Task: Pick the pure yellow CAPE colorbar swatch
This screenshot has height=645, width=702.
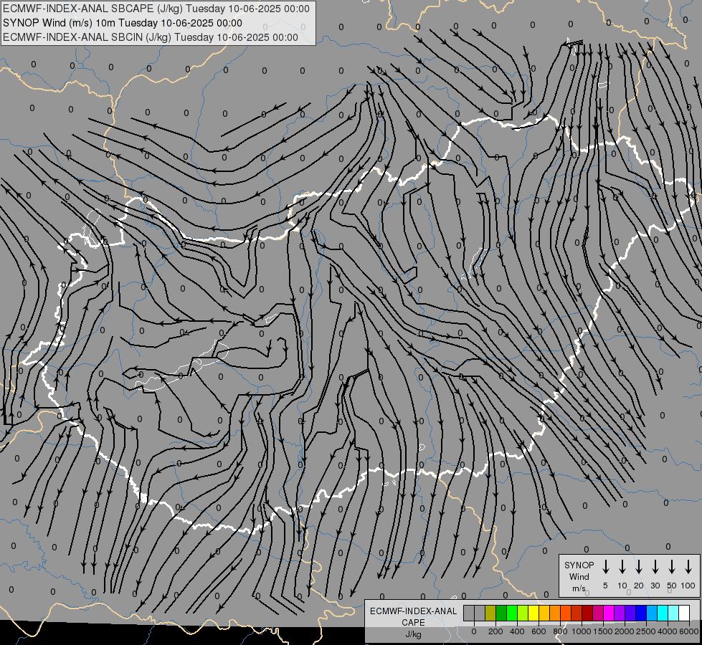Action: click(x=533, y=613)
